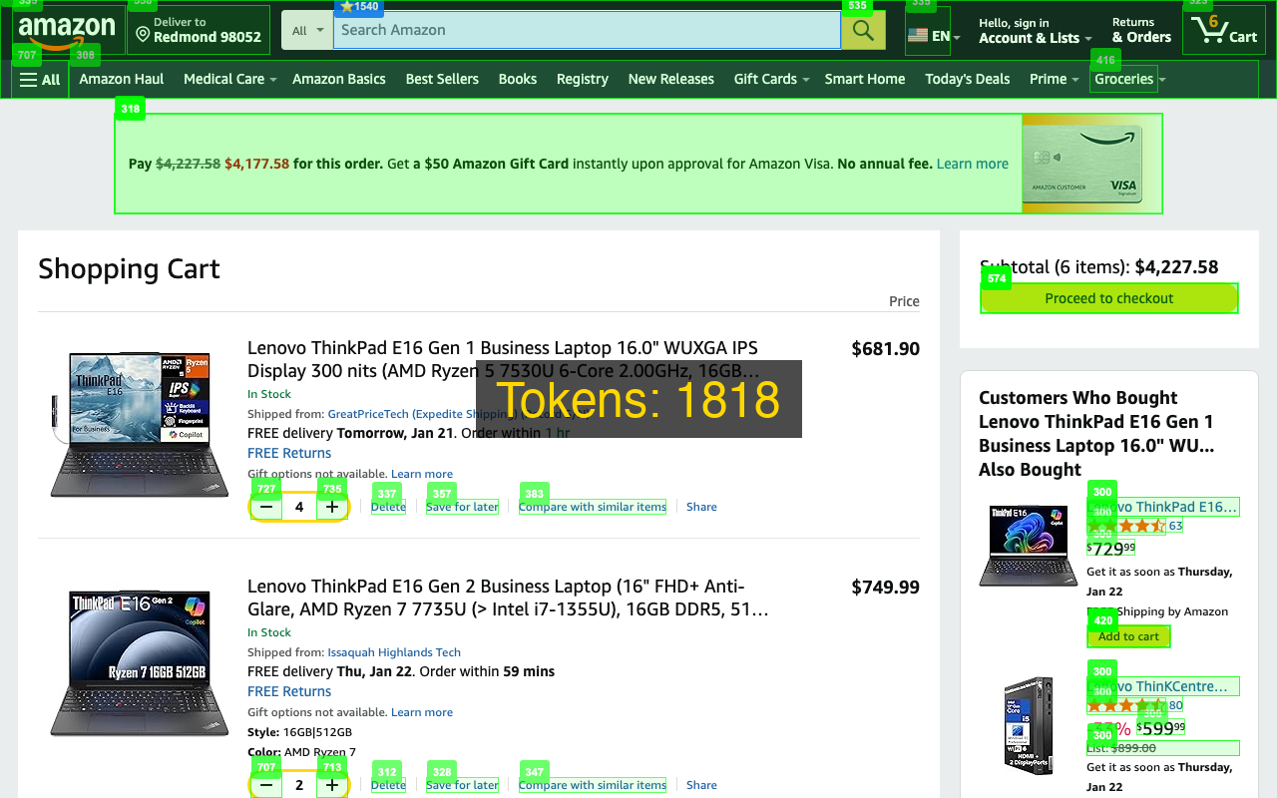Screen dimensions: 1277x798
Task: Increase quantity of ThinkPad E16 Gen 1
Action: tap(332, 507)
